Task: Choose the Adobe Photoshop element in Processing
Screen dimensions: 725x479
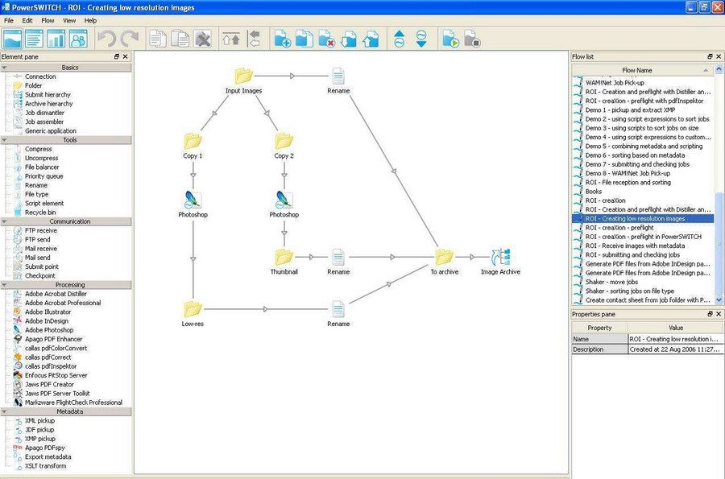Action: (x=48, y=330)
